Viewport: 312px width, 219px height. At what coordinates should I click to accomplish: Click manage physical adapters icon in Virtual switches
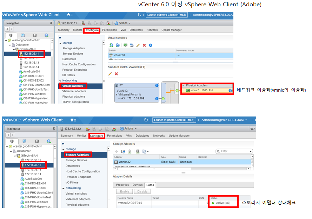125,45
